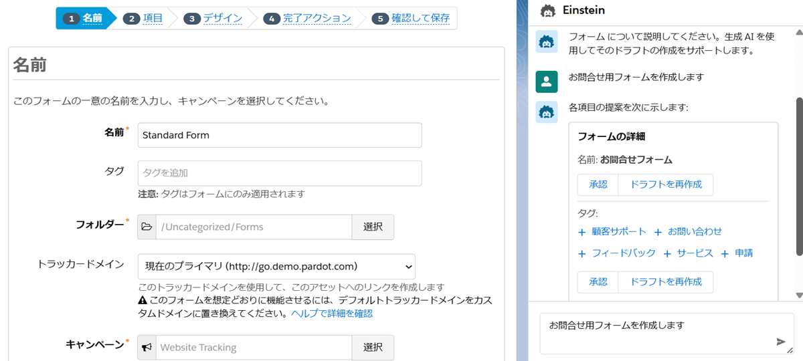
Task: Open the トラッカードメイン dropdown
Action: point(276,266)
